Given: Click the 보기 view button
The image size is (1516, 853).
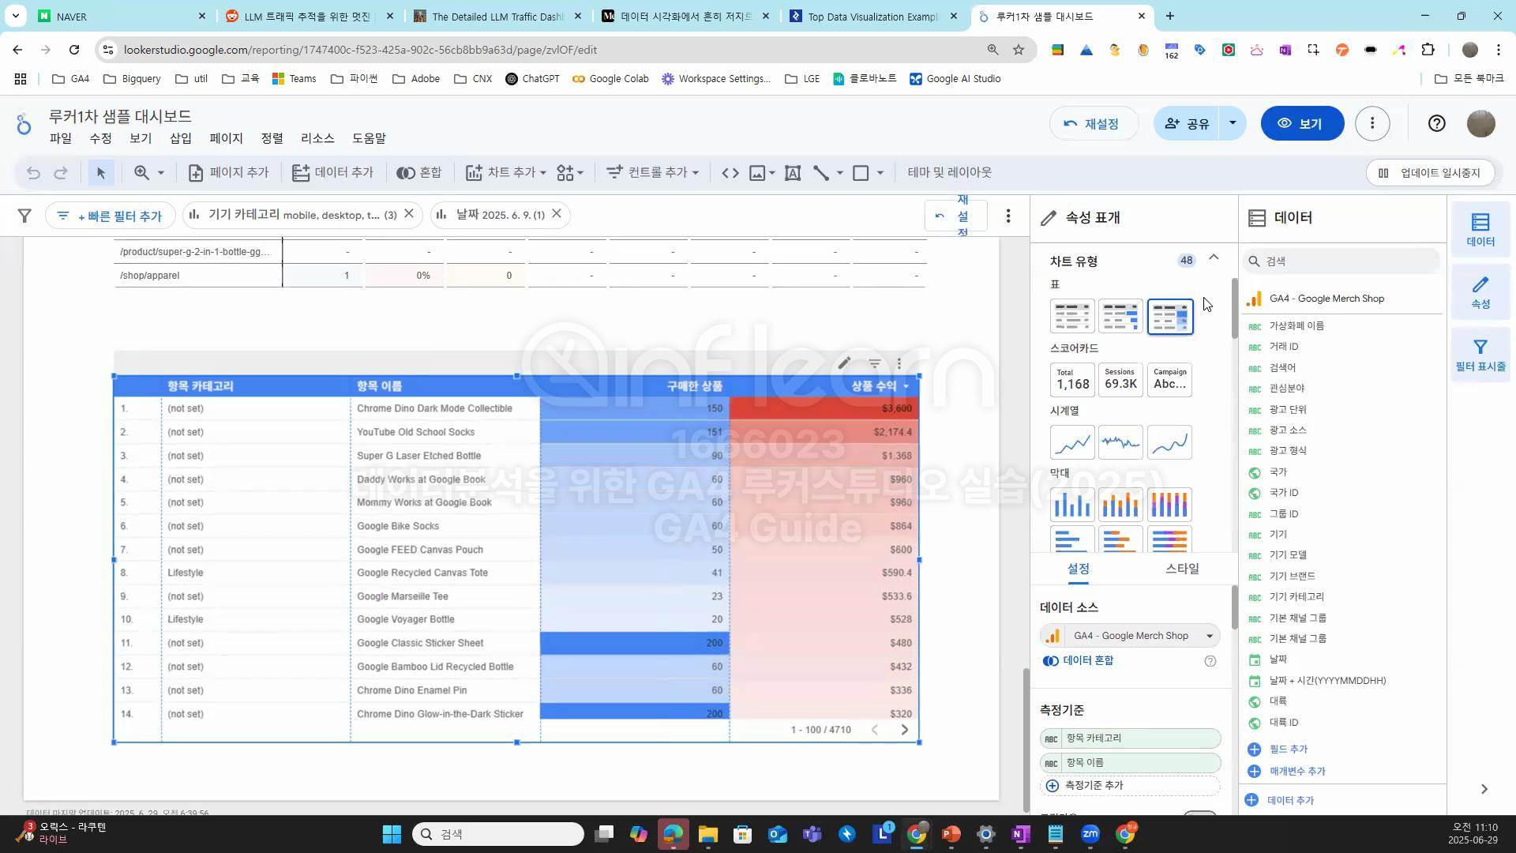Looking at the screenshot, I should pyautogui.click(x=1302, y=123).
